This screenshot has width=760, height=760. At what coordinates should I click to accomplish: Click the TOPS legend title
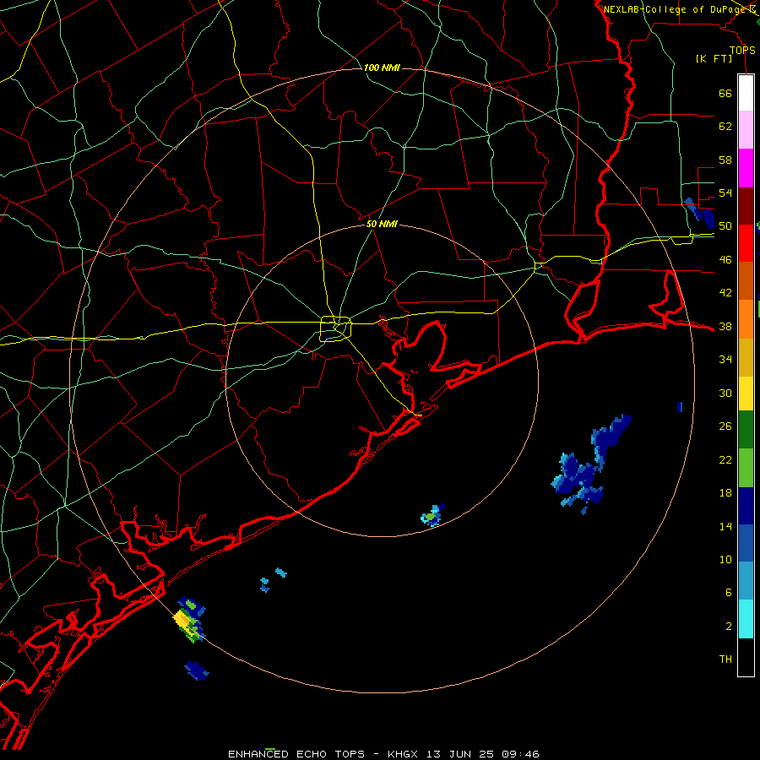coord(742,50)
